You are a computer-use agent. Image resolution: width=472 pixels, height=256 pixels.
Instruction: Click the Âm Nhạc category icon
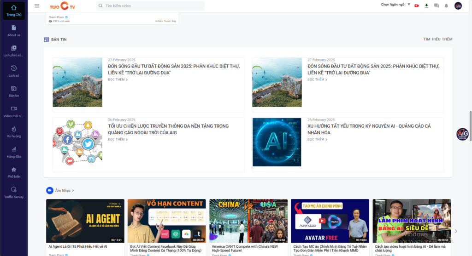pyautogui.click(x=50, y=190)
